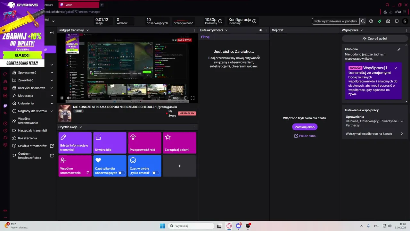Open the Windows Start menu

point(162,226)
